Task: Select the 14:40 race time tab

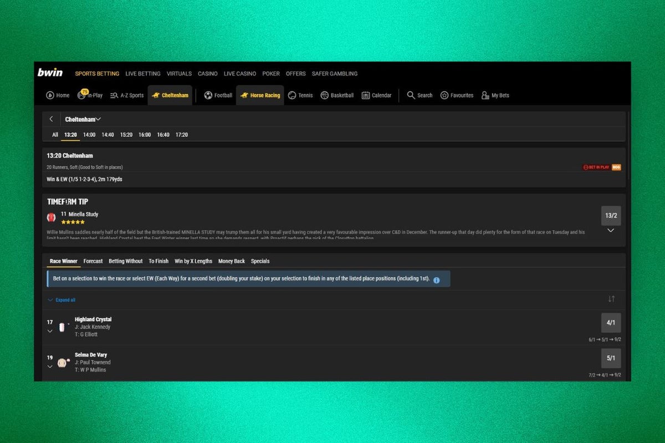Action: point(108,135)
